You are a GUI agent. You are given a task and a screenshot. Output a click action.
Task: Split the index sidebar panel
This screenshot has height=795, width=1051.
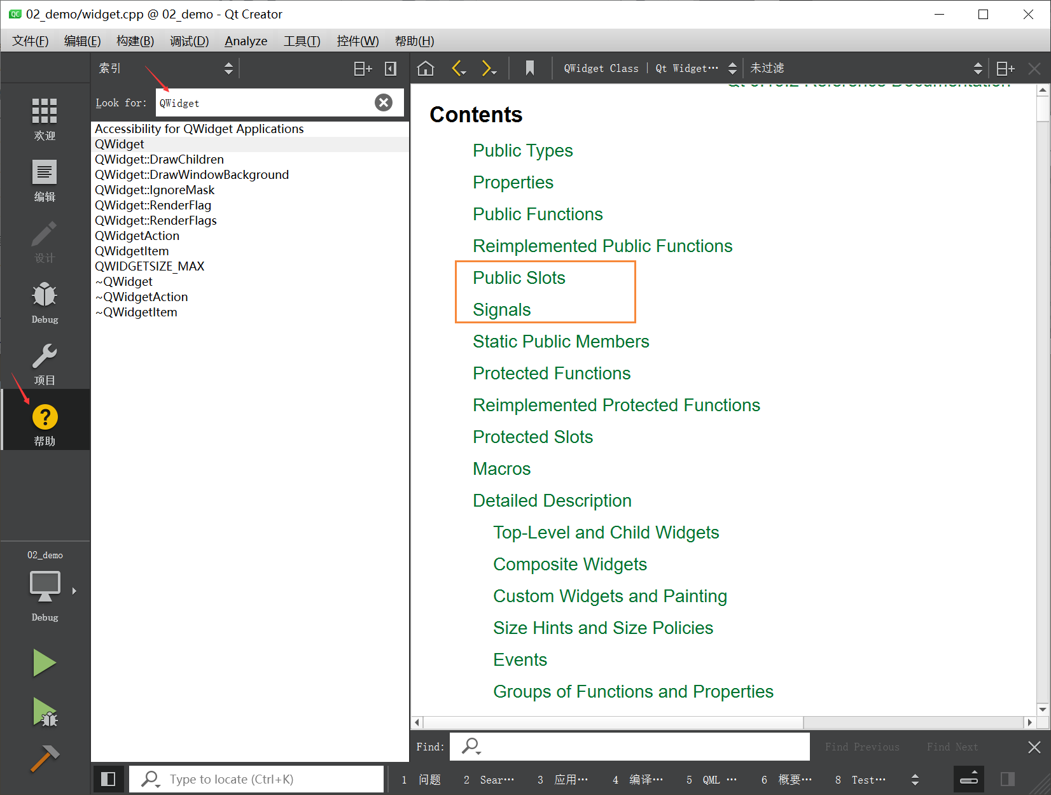[363, 68]
